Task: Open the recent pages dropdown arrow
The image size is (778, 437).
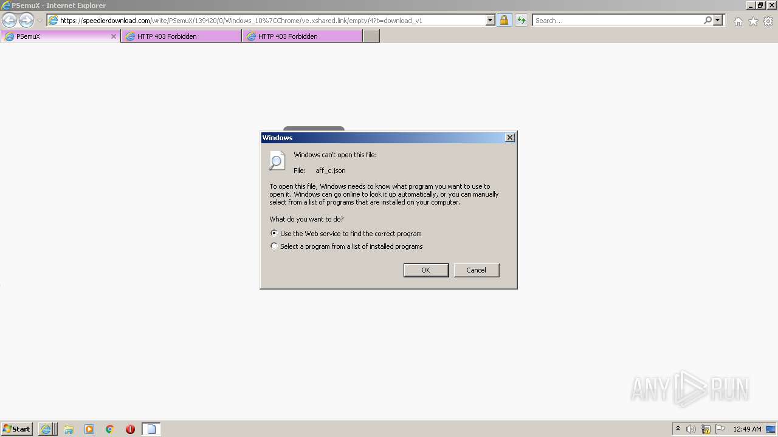Action: click(40, 21)
